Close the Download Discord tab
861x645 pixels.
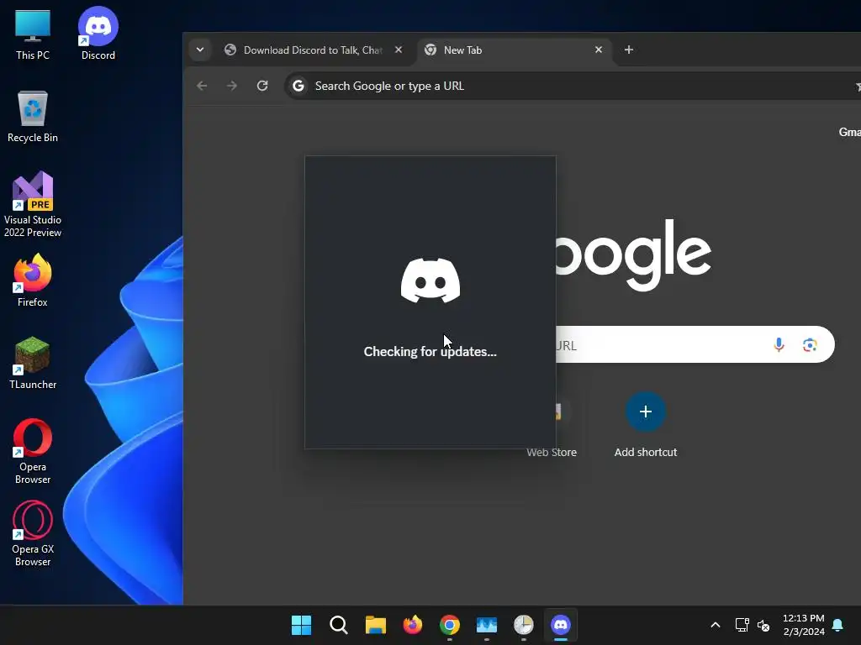pos(399,50)
